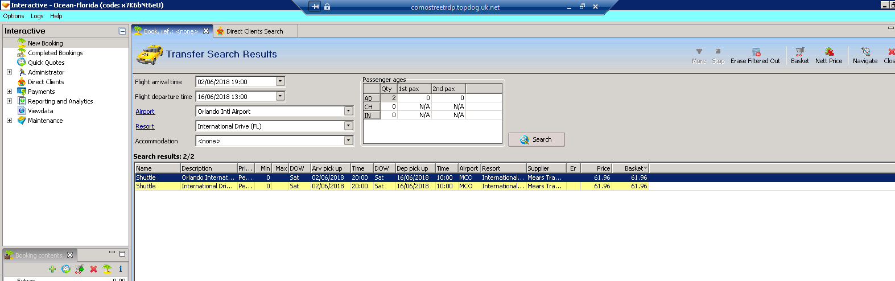The image size is (895, 281).
Task: Click the More arrow toolbar button
Action: (699, 55)
